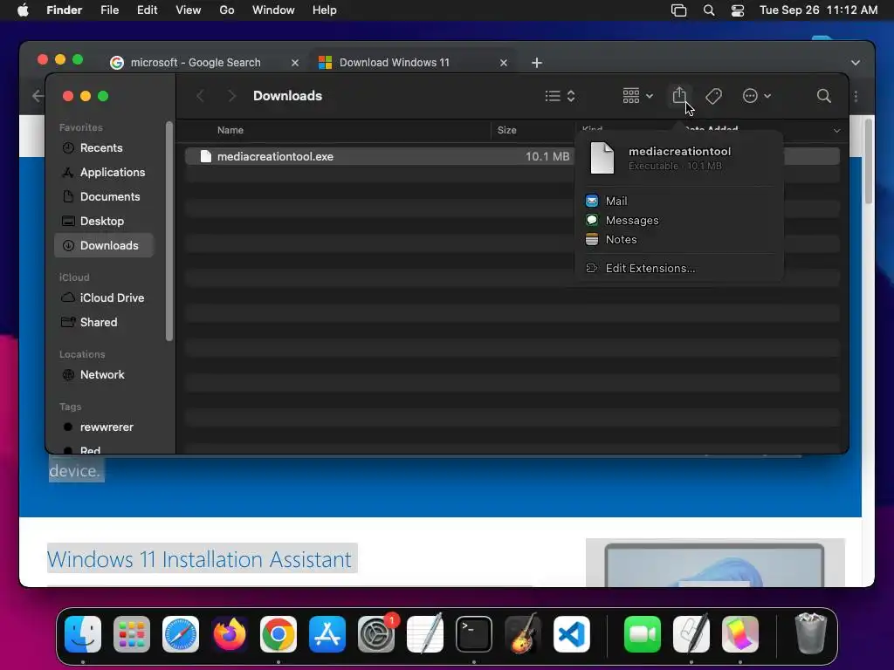894x670 pixels.
Task: Launch Firefox from the Dock
Action: [230, 634]
